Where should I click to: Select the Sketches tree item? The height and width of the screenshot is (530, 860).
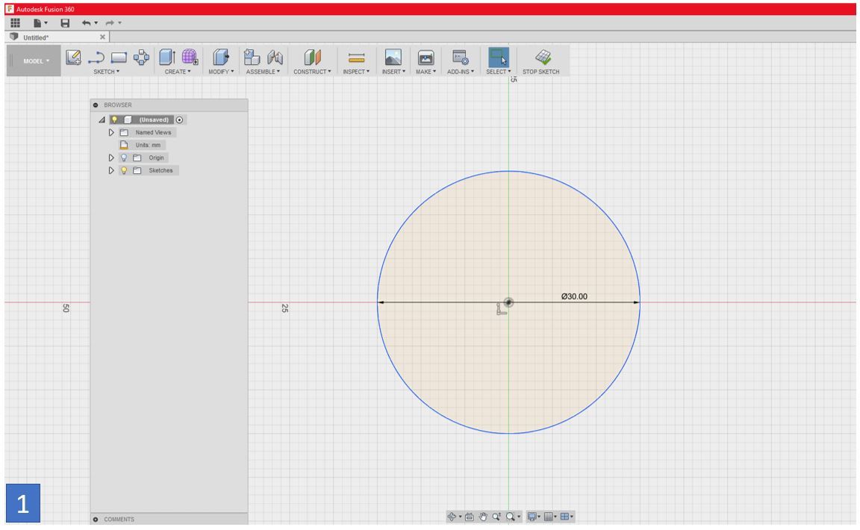(x=161, y=171)
